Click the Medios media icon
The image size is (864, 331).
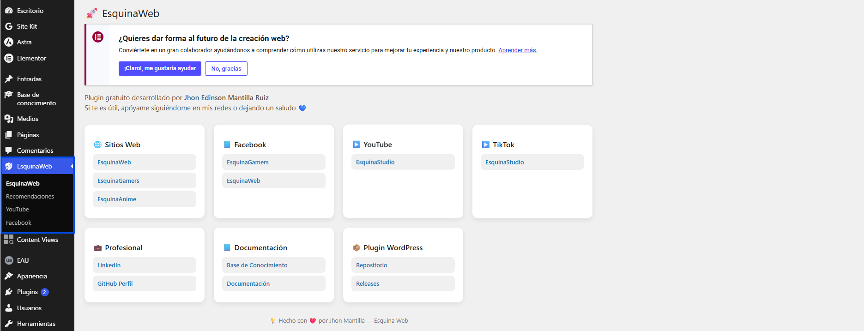click(x=9, y=119)
